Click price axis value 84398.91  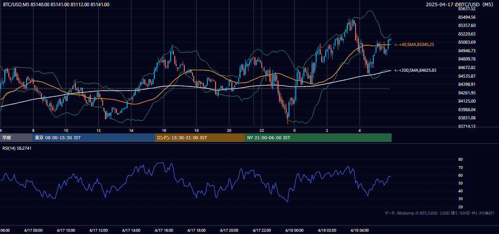tap(467, 84)
